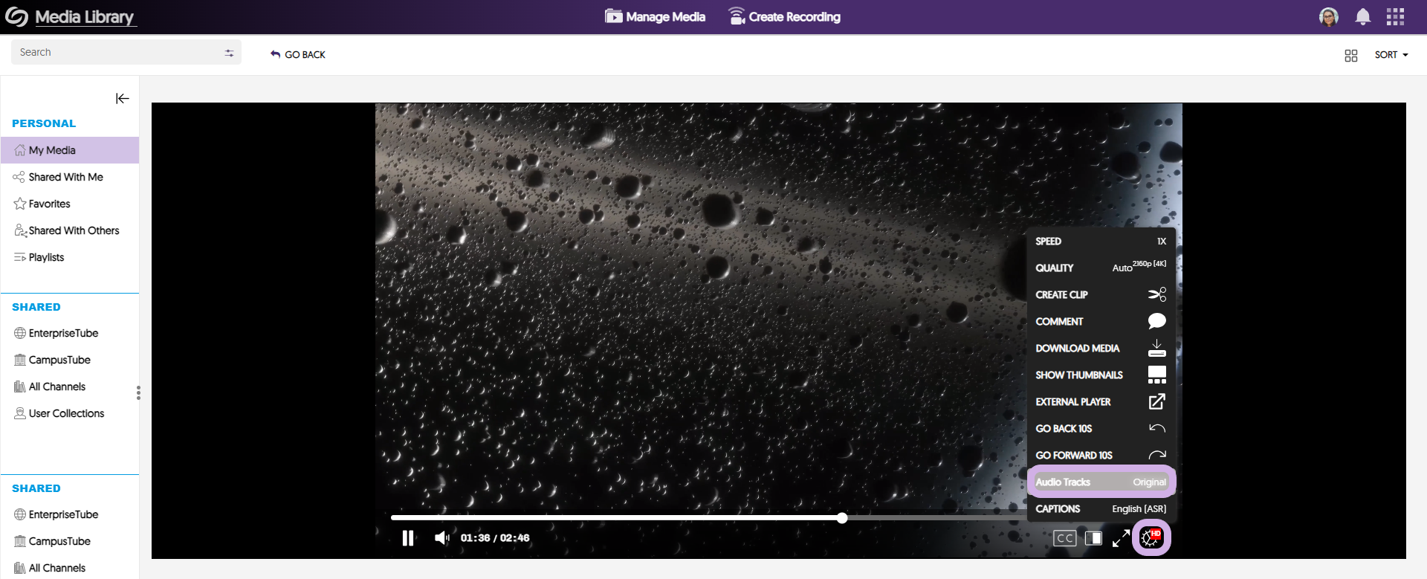The image size is (1427, 579).
Task: Open the HD settings gear in player
Action: pyautogui.click(x=1151, y=537)
